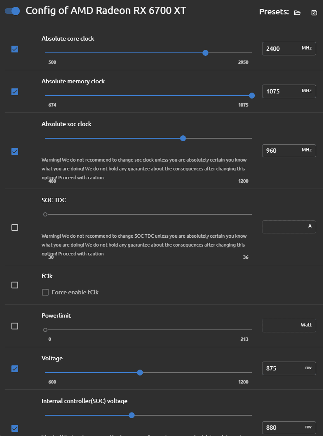Save current preset with floppy disk icon
Viewport: 323px width, 436px height.
coord(314,13)
